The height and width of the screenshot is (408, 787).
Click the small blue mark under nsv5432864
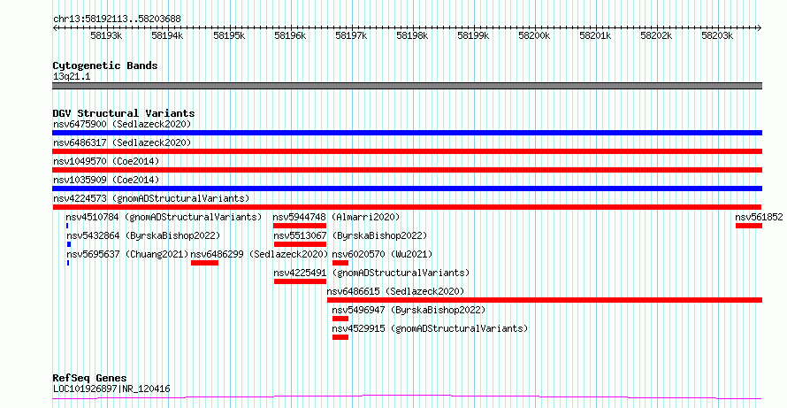click(x=69, y=244)
